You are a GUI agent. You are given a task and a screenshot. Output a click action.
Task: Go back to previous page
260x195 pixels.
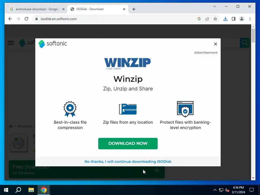[x=10, y=19]
